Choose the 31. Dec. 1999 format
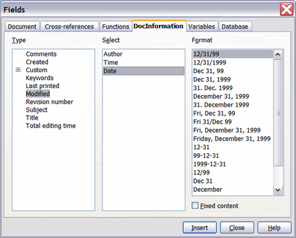The image size is (296, 238). (233, 88)
